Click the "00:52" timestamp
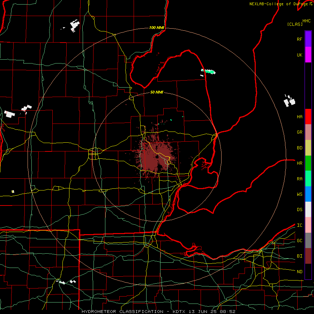The width and height of the screenshot is (314, 314). click(x=228, y=312)
